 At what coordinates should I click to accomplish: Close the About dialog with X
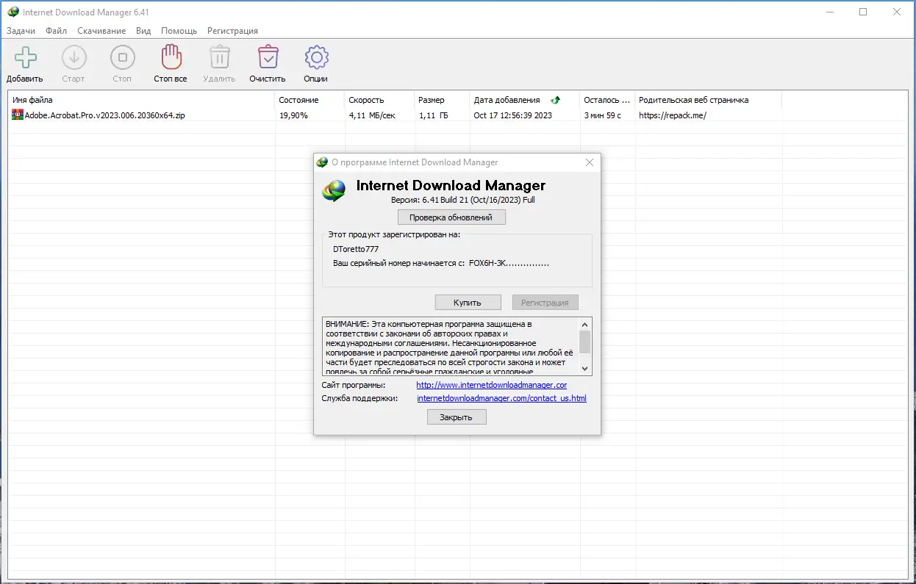tap(589, 162)
